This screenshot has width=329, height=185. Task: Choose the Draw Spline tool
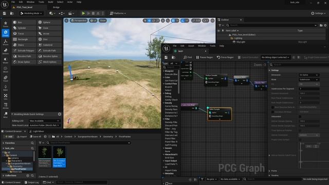click(x=24, y=62)
